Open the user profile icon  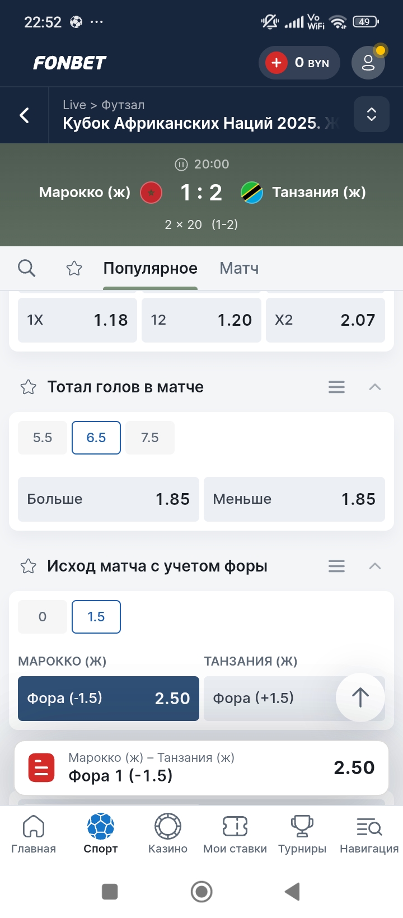click(x=368, y=63)
